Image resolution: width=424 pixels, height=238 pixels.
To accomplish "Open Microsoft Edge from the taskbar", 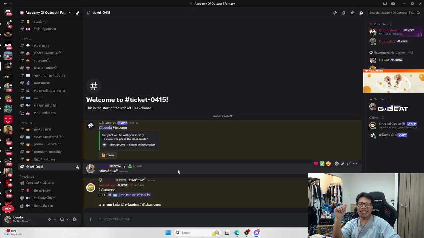I will 237,233.
